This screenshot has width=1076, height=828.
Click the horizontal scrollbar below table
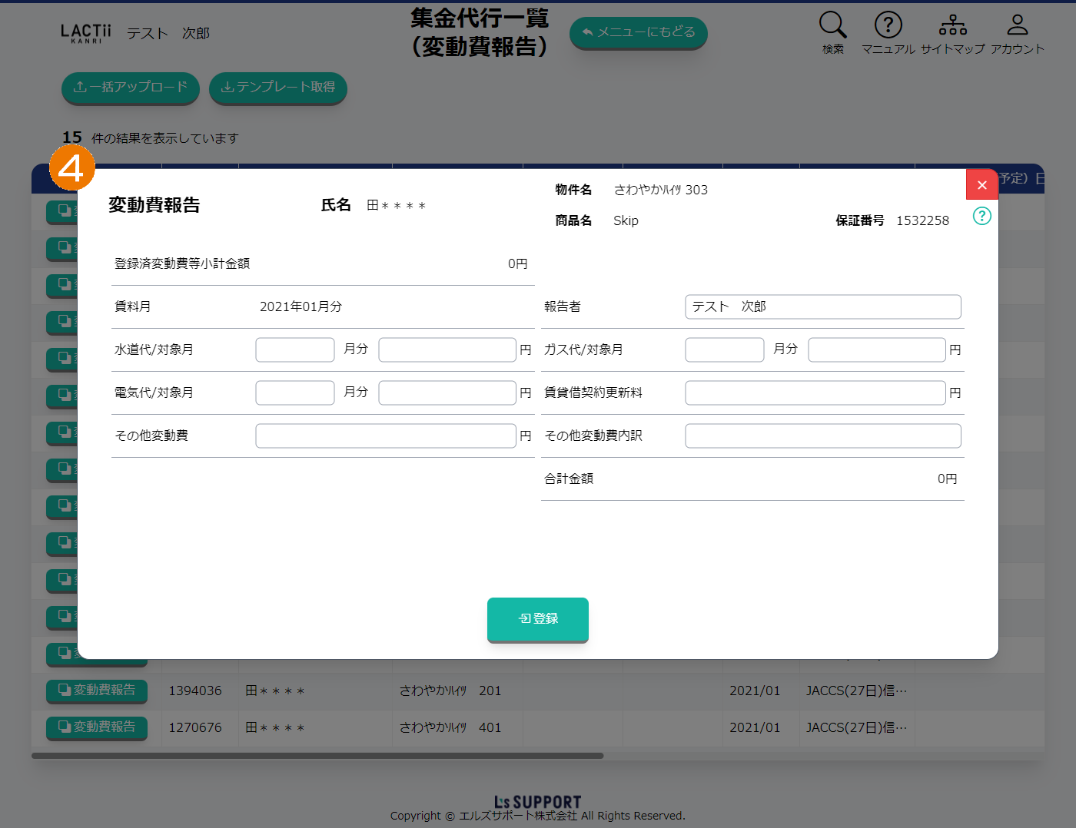click(x=317, y=756)
